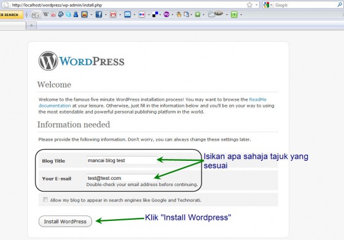Click the Blog Title input field
Image resolution: width=344 pixels, height=240 pixels.
click(x=122, y=160)
